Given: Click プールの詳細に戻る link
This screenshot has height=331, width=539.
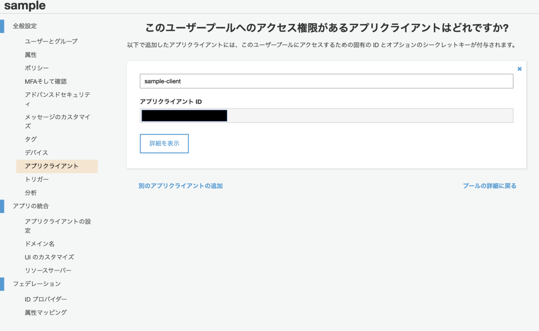Looking at the screenshot, I should click(490, 186).
